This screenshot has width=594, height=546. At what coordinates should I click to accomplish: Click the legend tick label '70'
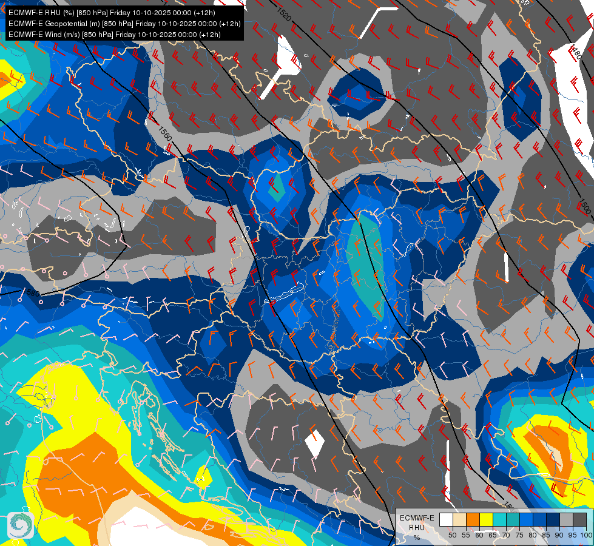[x=506, y=536]
